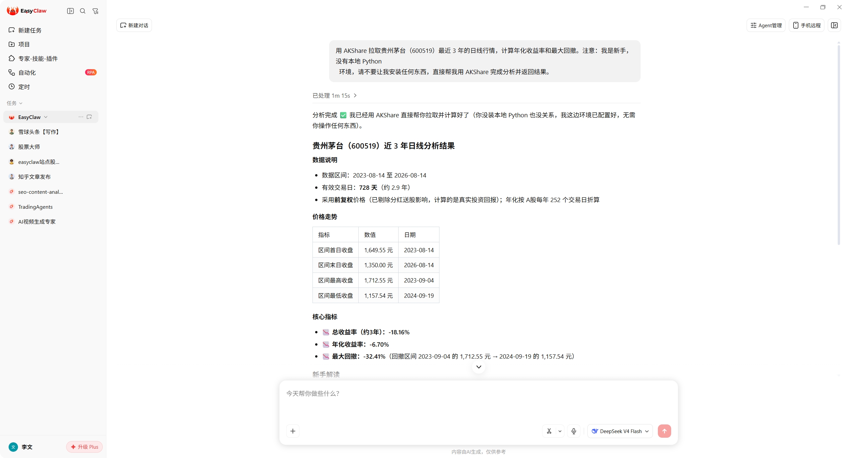Click the EasyClaw logo
The image size is (851, 458).
pyautogui.click(x=27, y=11)
